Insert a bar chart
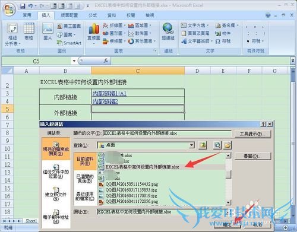297x232 pixels. (114, 41)
